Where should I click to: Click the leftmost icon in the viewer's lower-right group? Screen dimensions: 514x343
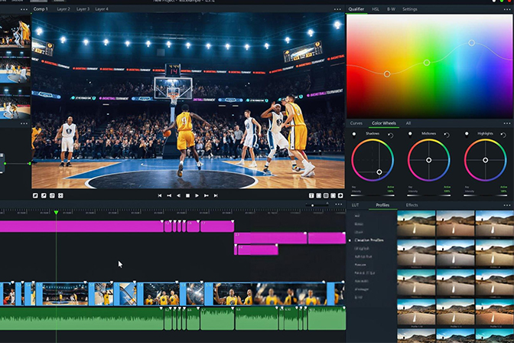pos(311,196)
